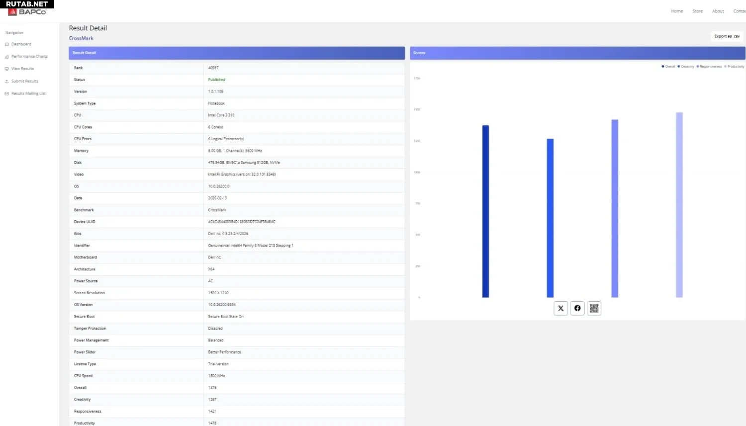
Task: Share result via Facebook icon
Action: point(577,308)
